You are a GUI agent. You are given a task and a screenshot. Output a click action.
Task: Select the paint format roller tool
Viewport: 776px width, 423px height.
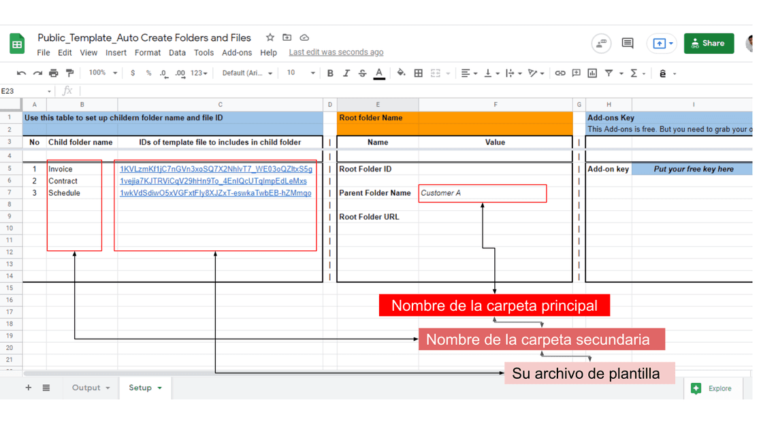tap(69, 73)
